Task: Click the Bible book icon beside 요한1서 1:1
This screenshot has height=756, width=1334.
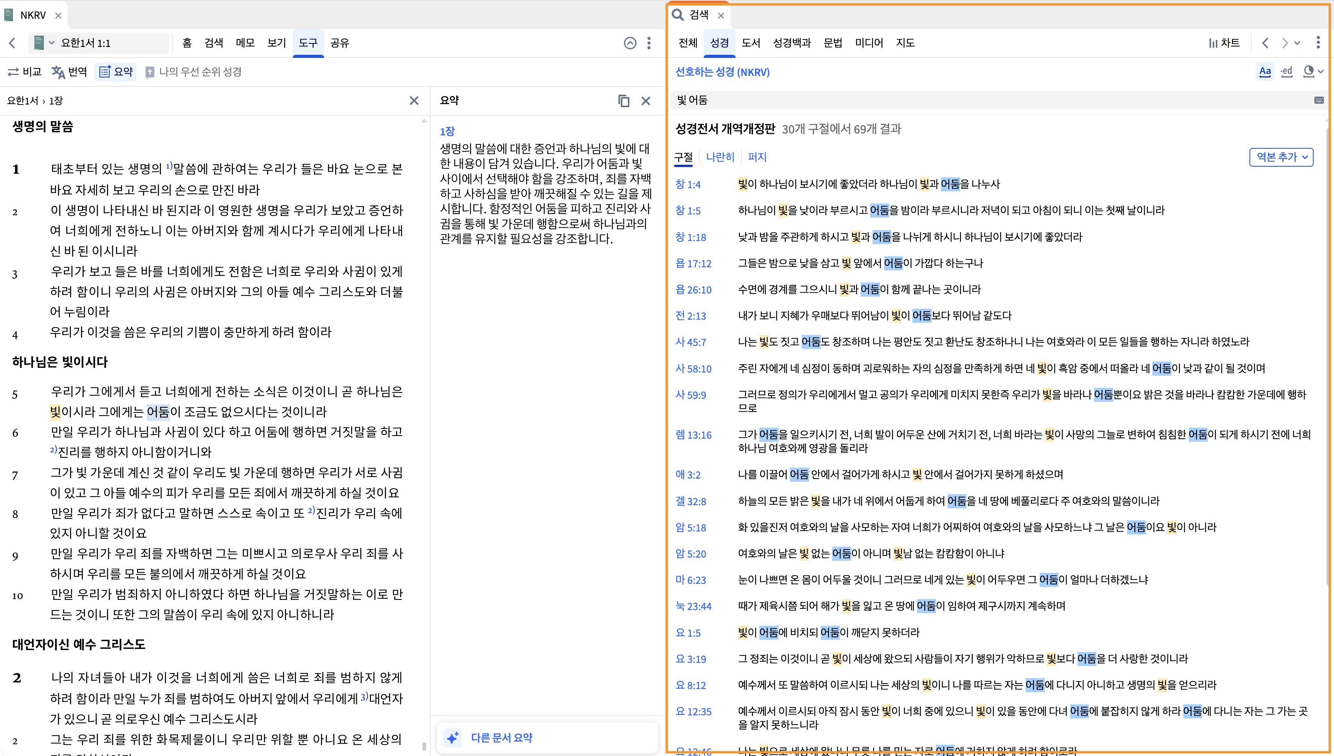Action: [38, 43]
